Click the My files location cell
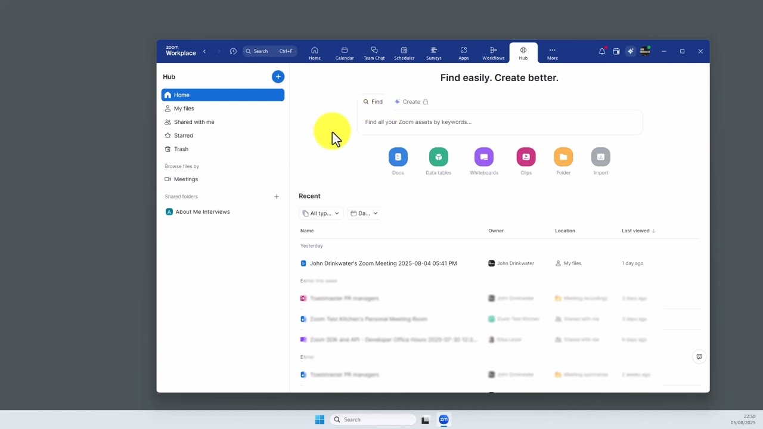This screenshot has width=763, height=429. 568,263
